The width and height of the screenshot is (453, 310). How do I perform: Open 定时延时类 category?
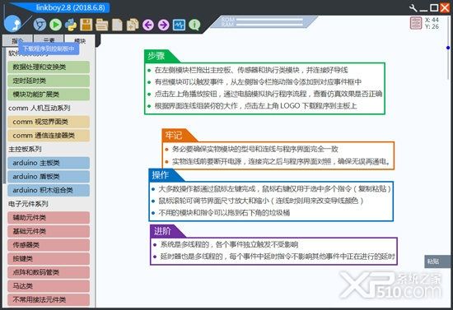click(x=49, y=81)
